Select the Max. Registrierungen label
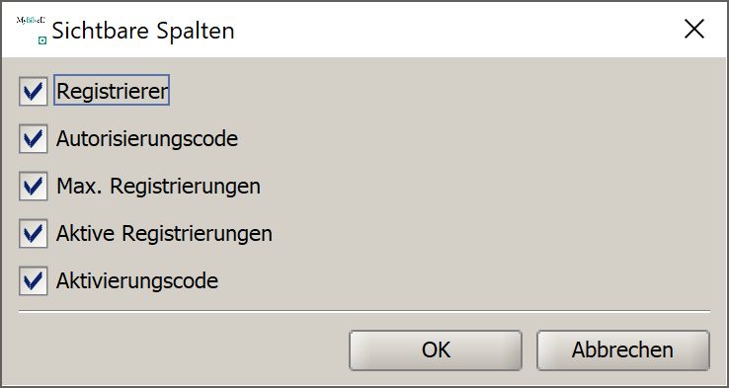Screen dimensions: 729x388 coord(158,187)
